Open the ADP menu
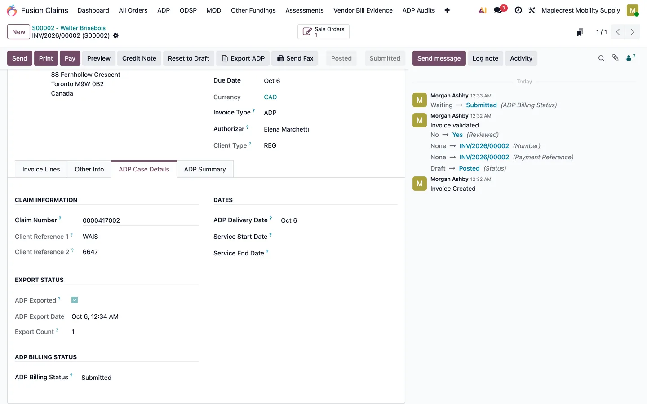The image size is (647, 404). 164,10
